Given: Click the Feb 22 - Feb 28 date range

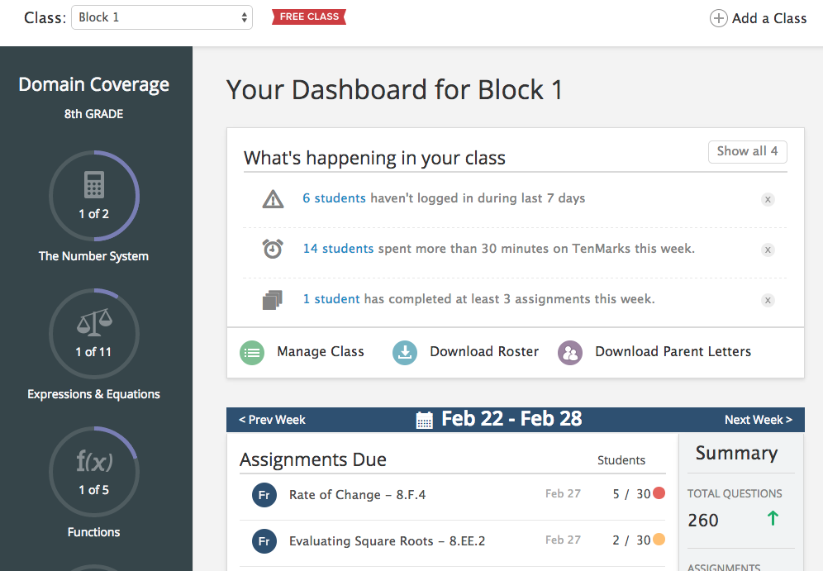Looking at the screenshot, I should (x=511, y=419).
